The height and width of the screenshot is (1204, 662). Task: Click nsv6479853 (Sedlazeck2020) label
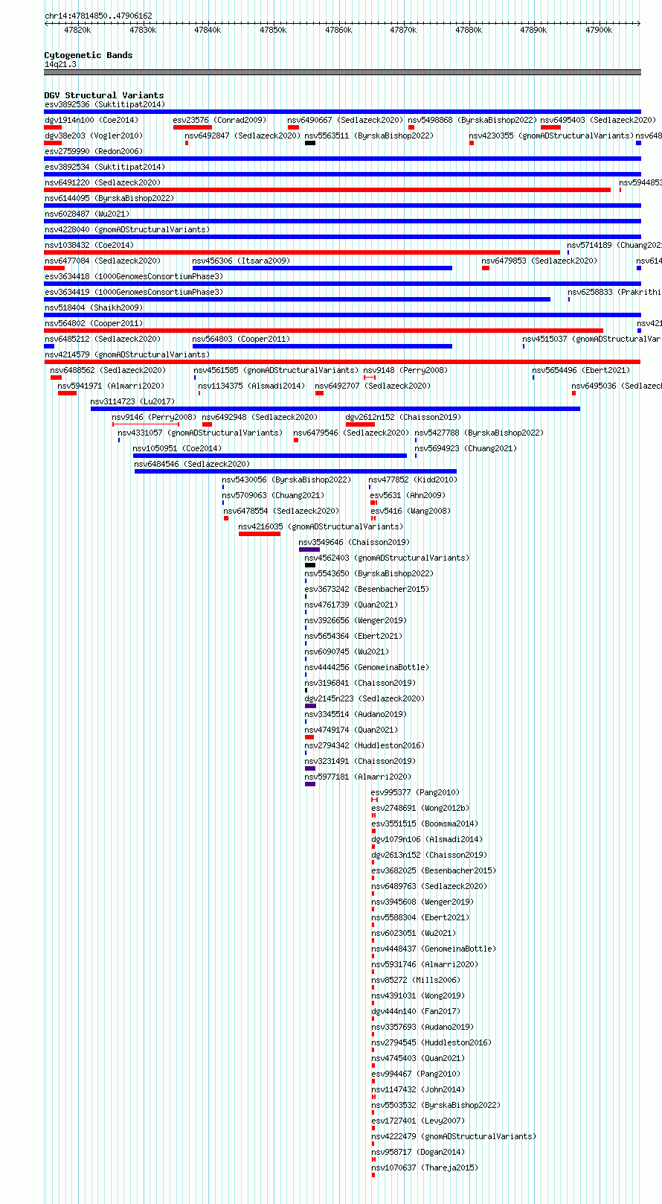pos(539,261)
